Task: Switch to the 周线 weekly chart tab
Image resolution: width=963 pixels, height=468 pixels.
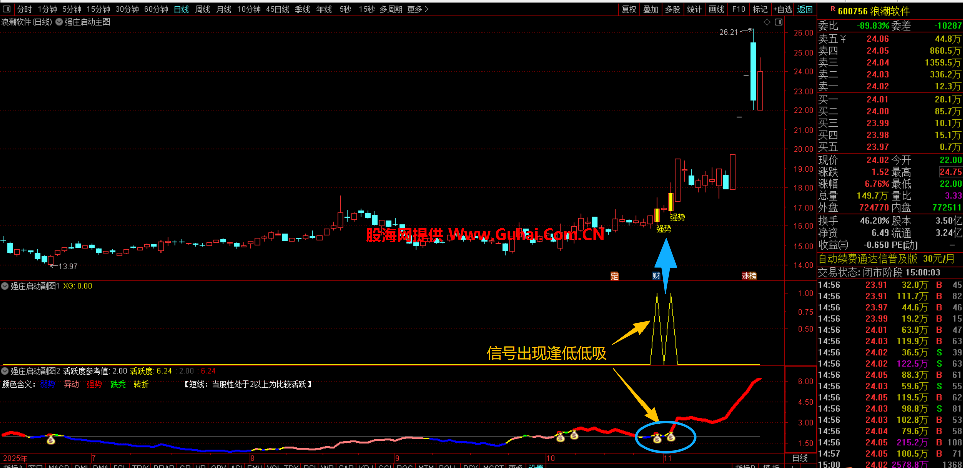Action: [202, 9]
